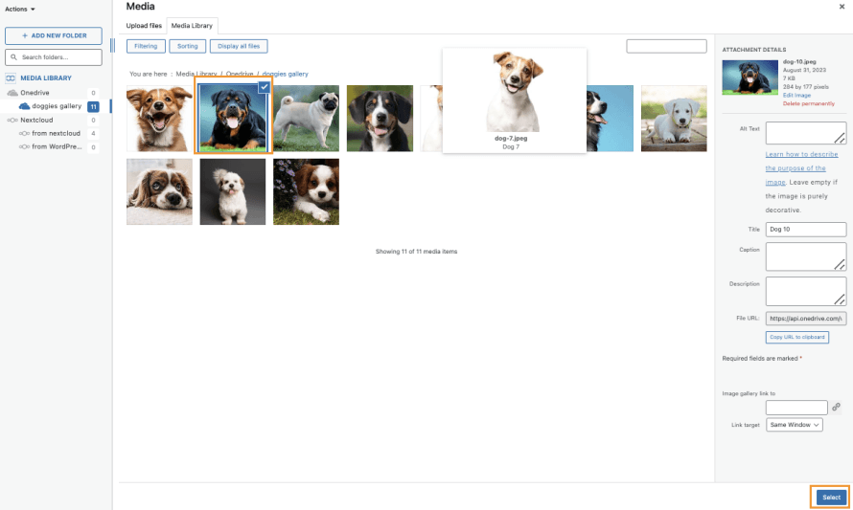The height and width of the screenshot is (510, 853).
Task: Select the spaniel resting on floor thumbnail
Action: pos(159,191)
